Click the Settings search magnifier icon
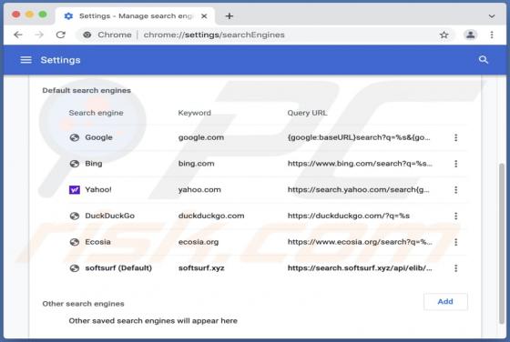Viewport: 510px width, 342px height. [x=484, y=60]
